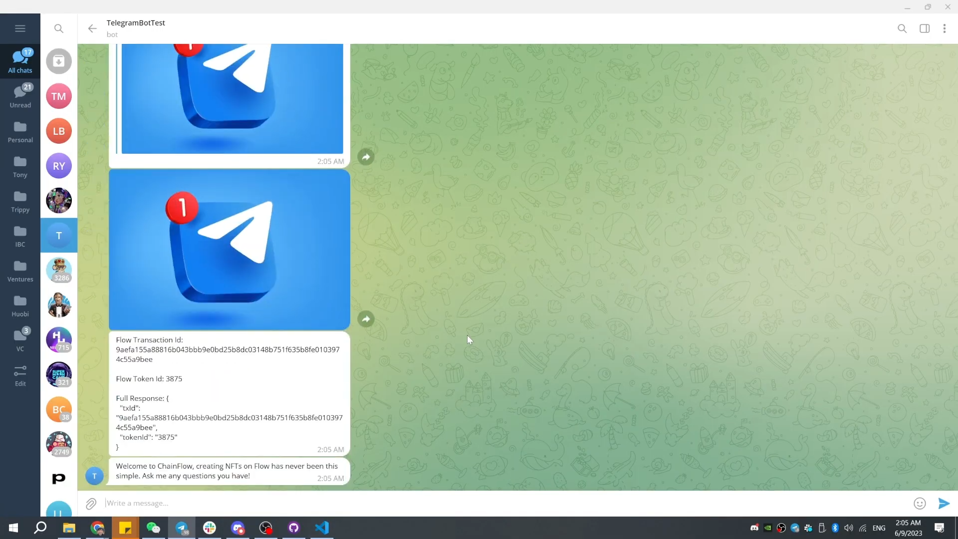Open the large Telegram logo image
This screenshot has width=958, height=539.
(229, 250)
